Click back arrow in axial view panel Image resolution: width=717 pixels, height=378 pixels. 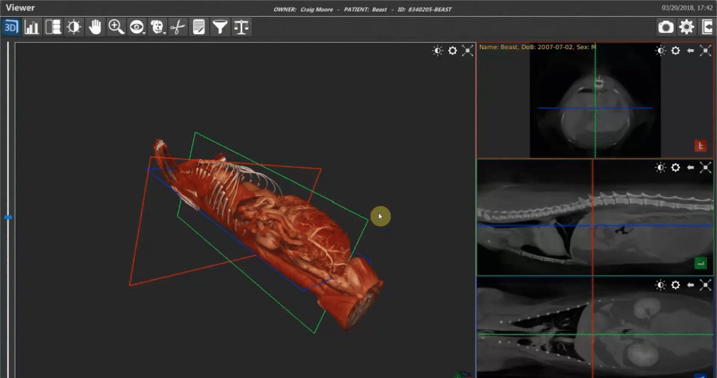690,50
